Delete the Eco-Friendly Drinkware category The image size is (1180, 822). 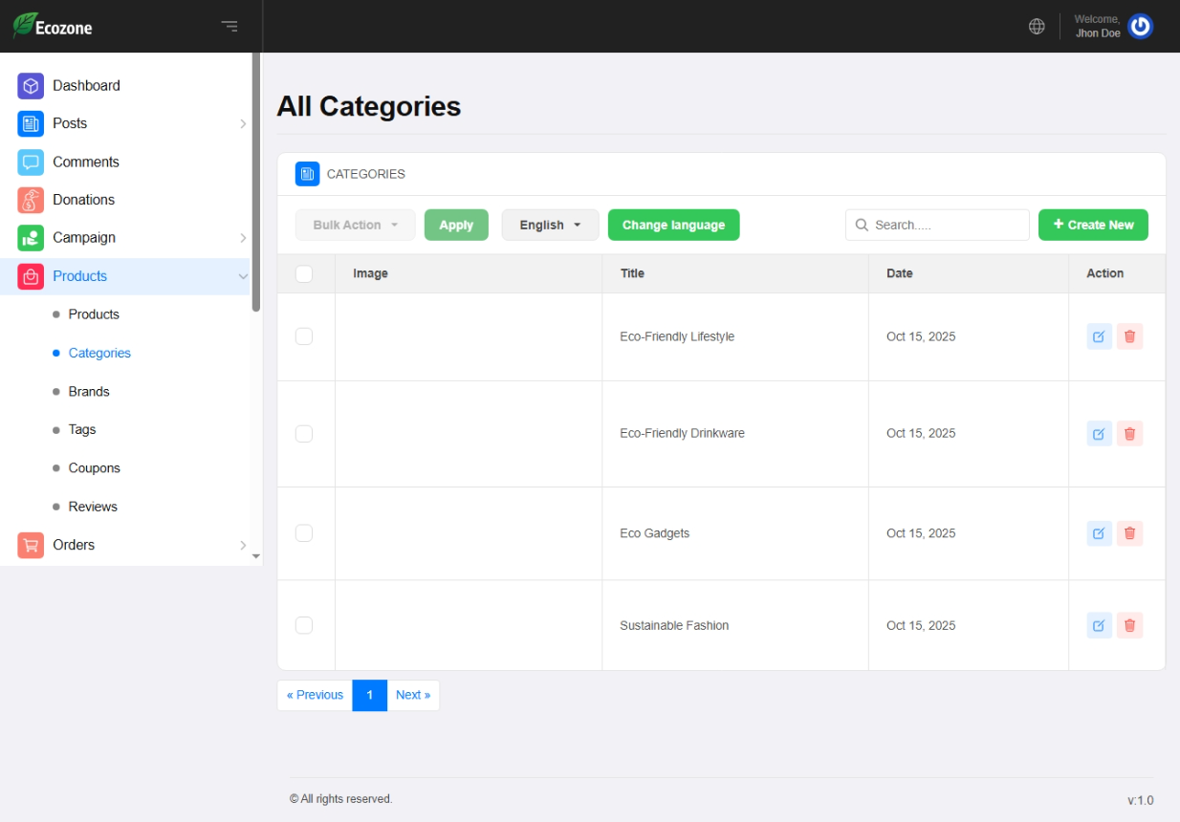(x=1129, y=434)
